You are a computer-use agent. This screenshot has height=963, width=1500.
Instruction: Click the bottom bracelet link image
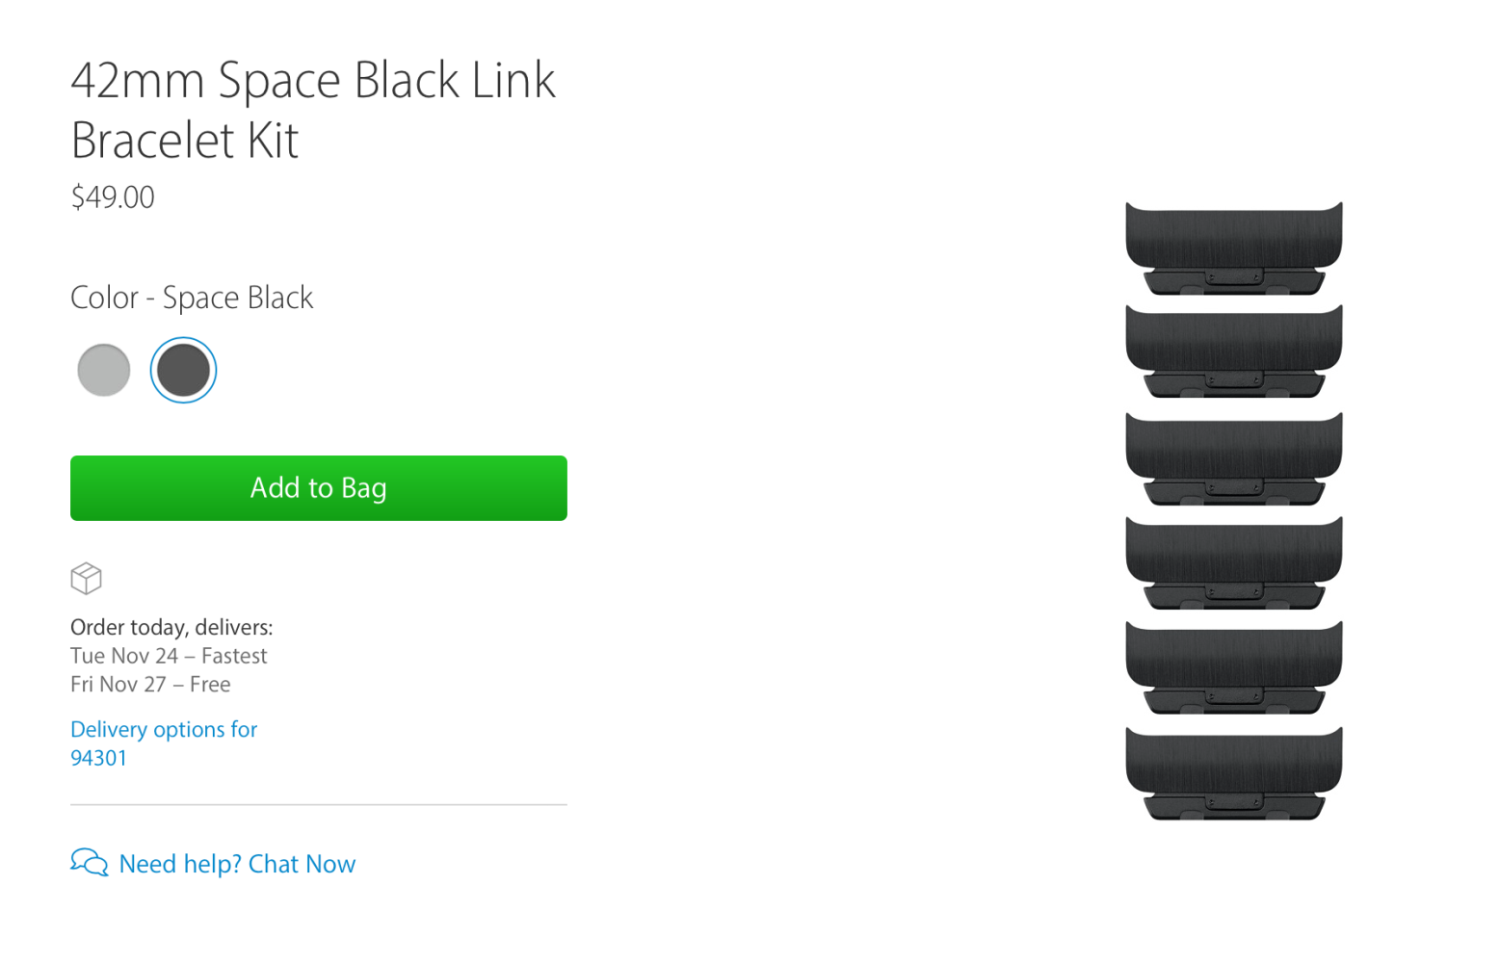[1234, 773]
